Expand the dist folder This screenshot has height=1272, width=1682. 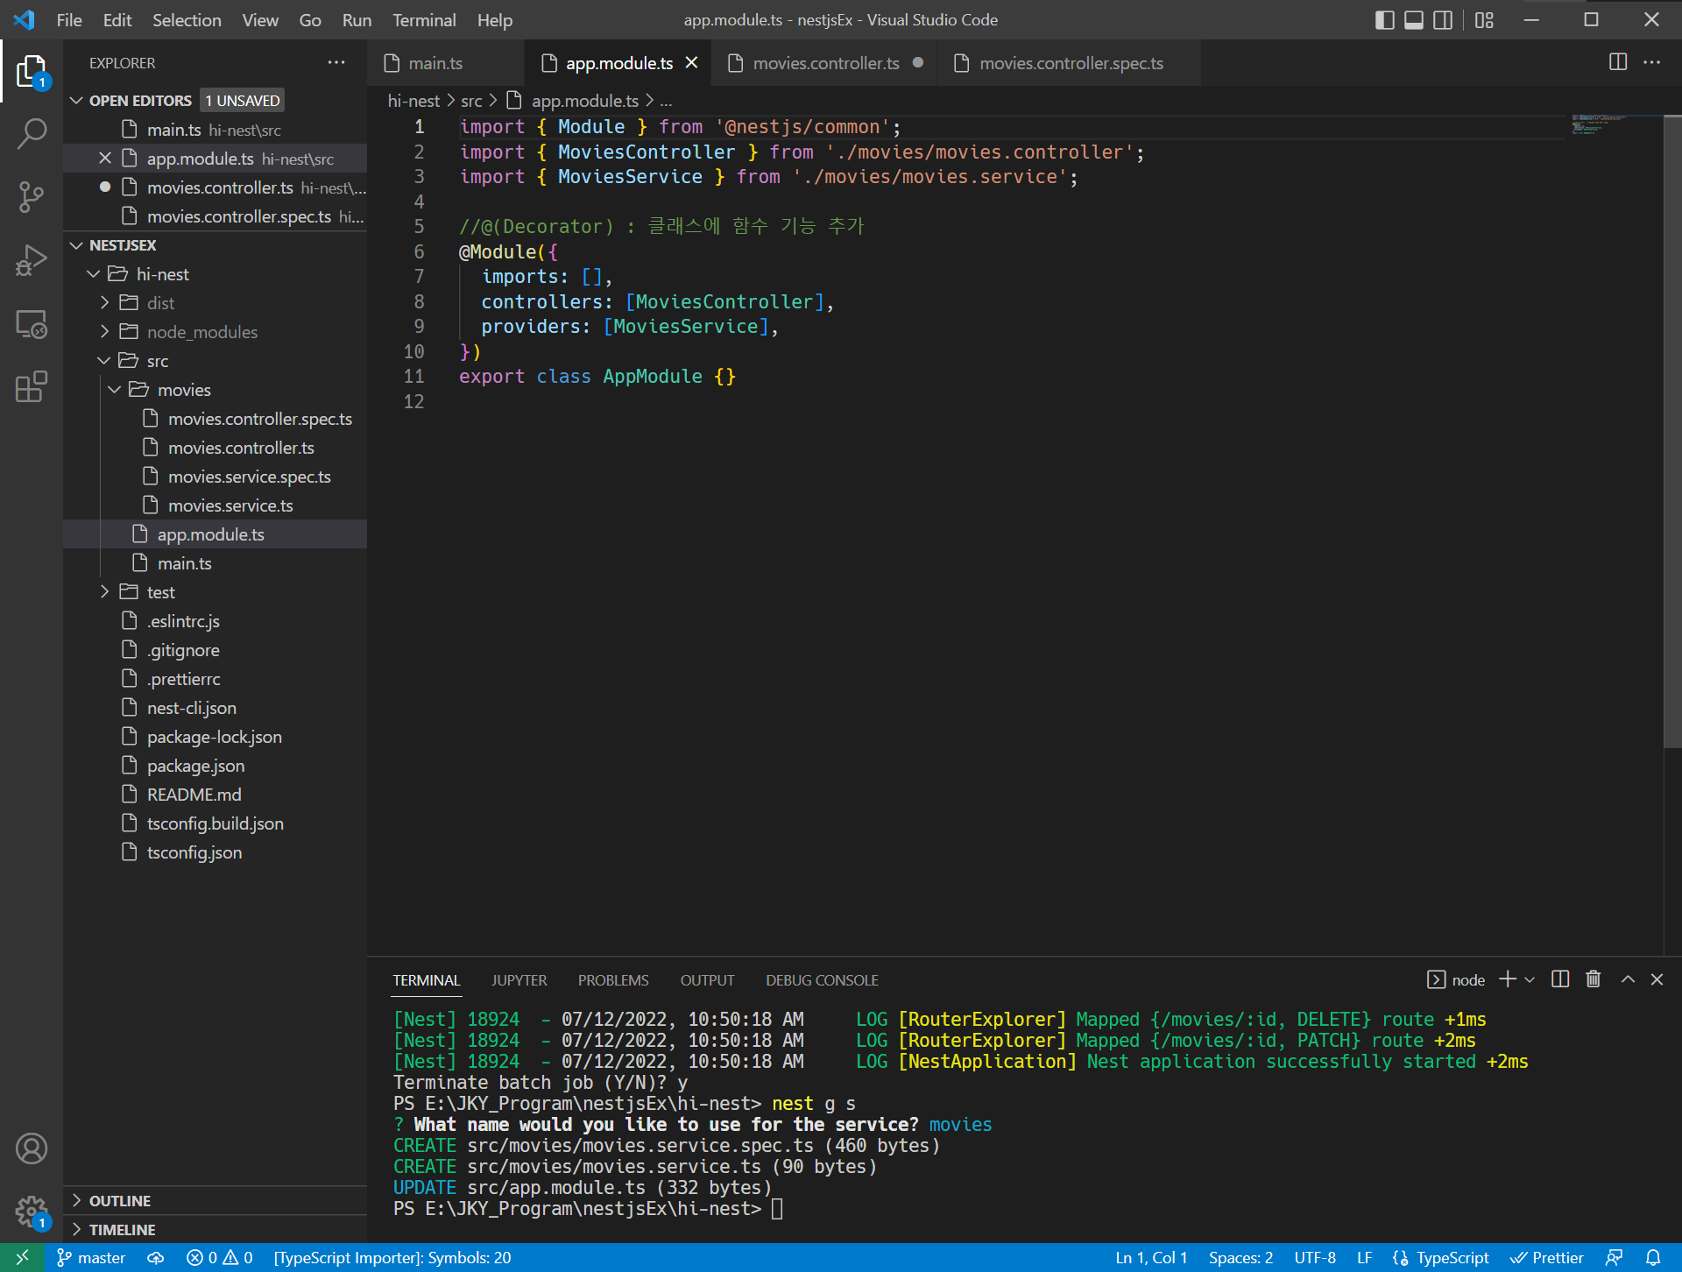160,303
